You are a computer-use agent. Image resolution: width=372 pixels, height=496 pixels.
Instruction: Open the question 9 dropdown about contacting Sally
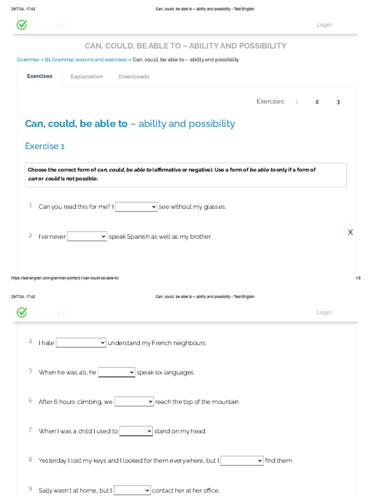pos(132,490)
